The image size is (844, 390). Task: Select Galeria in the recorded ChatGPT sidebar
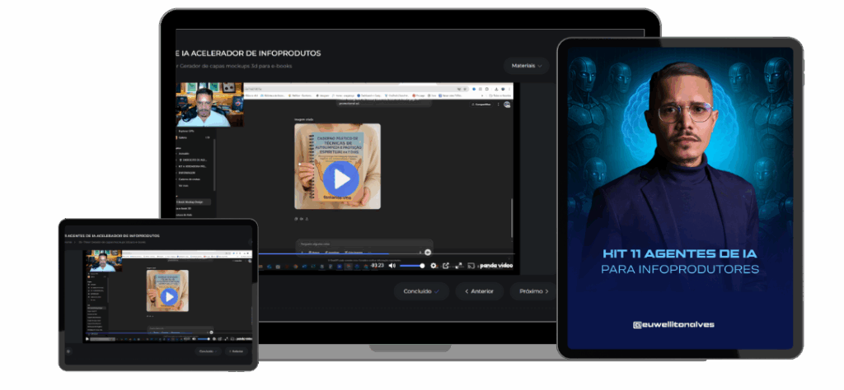[x=182, y=137]
